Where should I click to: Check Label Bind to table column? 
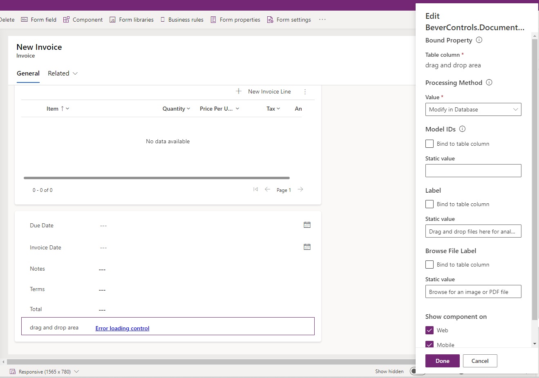point(429,204)
